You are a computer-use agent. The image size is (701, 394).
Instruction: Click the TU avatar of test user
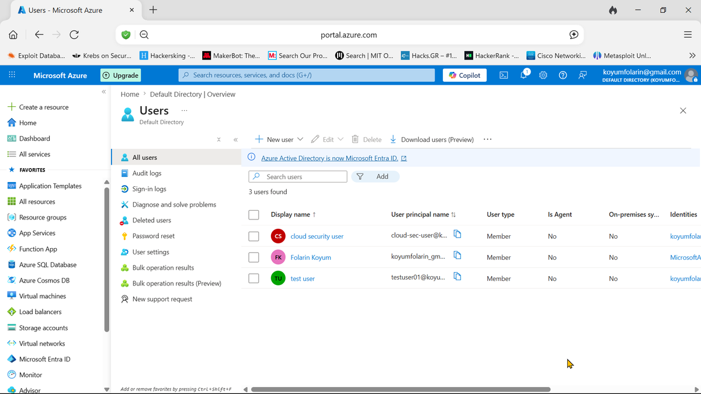pyautogui.click(x=278, y=278)
